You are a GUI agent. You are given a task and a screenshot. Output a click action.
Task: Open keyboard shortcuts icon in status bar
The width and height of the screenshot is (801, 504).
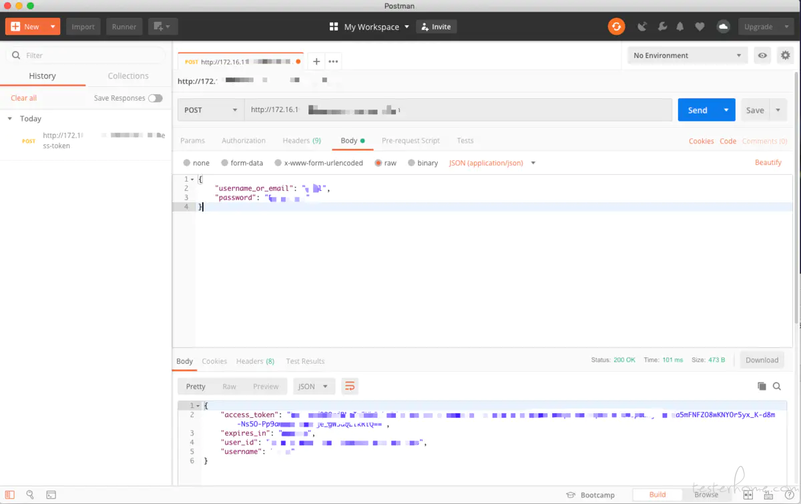pyautogui.click(x=769, y=495)
